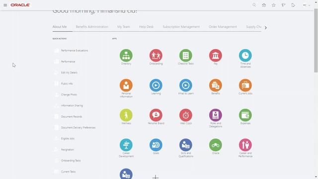318x179 pixels.
Task: Open the Wellness app
Action: pyautogui.click(x=126, y=115)
